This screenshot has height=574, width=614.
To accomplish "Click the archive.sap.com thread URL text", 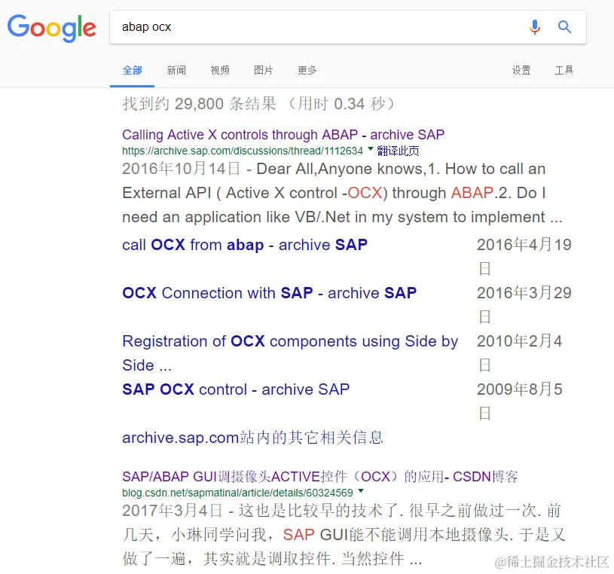I will (243, 151).
